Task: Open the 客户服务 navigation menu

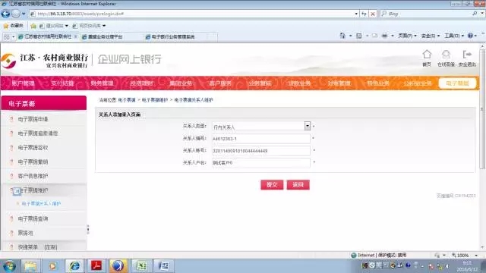Action: [x=220, y=83]
